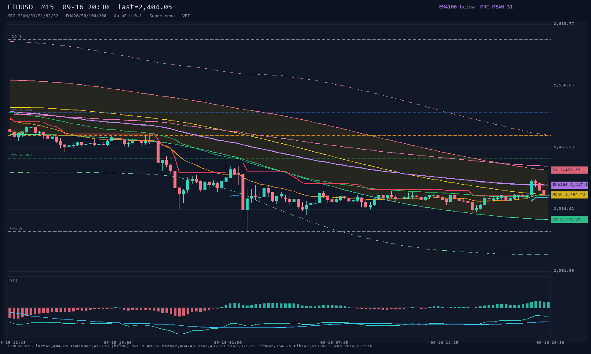Click the purple EMA100 price tag
591x354 pixels.
[569, 185]
